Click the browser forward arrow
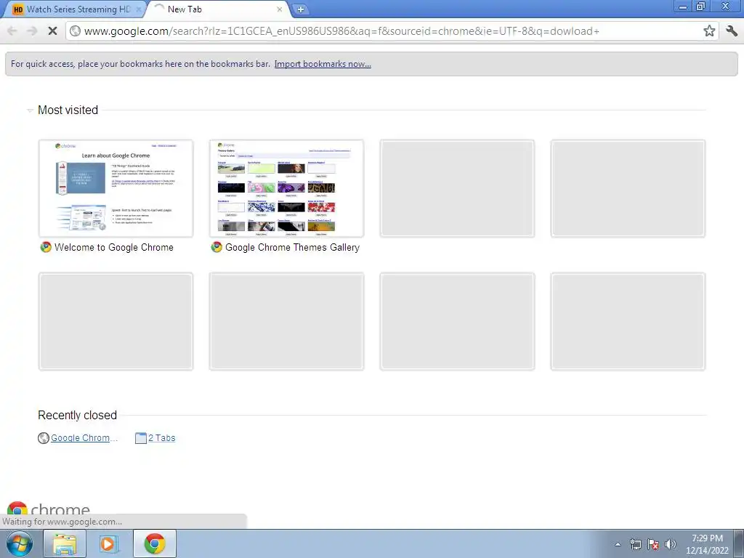Screen dimensions: 744x558 (x=32, y=31)
